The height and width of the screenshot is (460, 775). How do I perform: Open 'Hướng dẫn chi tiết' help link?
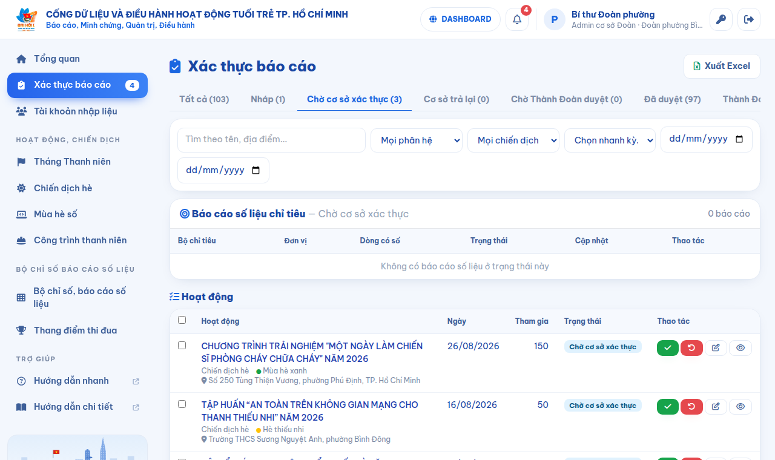tap(77, 407)
